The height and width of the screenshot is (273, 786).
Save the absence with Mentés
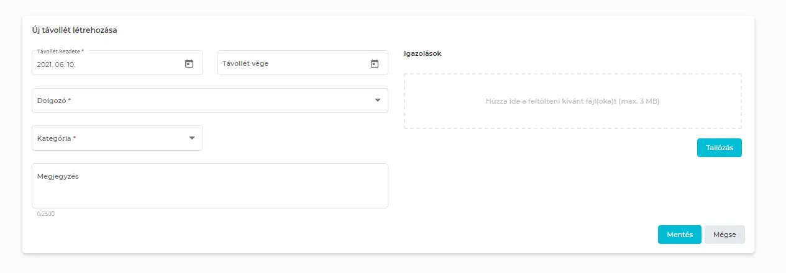pyautogui.click(x=679, y=235)
